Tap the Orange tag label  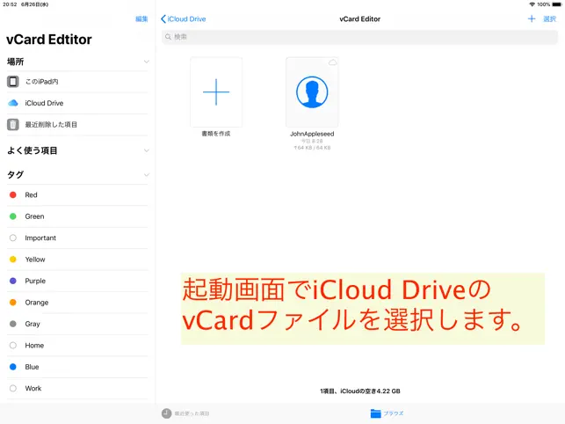tap(37, 303)
